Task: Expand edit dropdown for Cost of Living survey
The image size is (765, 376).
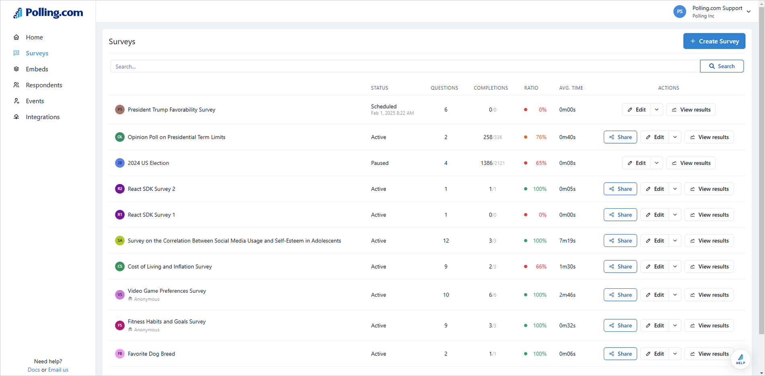Action: (675, 266)
